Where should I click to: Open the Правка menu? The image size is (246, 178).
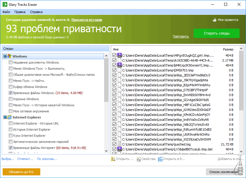point(20,12)
